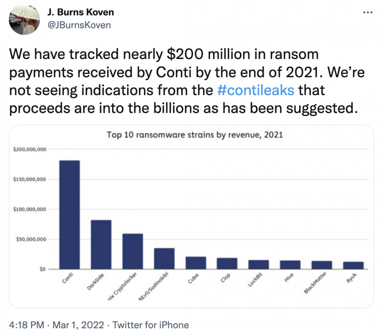Click J. Burns Koven's profile avatar

tap(24, 20)
